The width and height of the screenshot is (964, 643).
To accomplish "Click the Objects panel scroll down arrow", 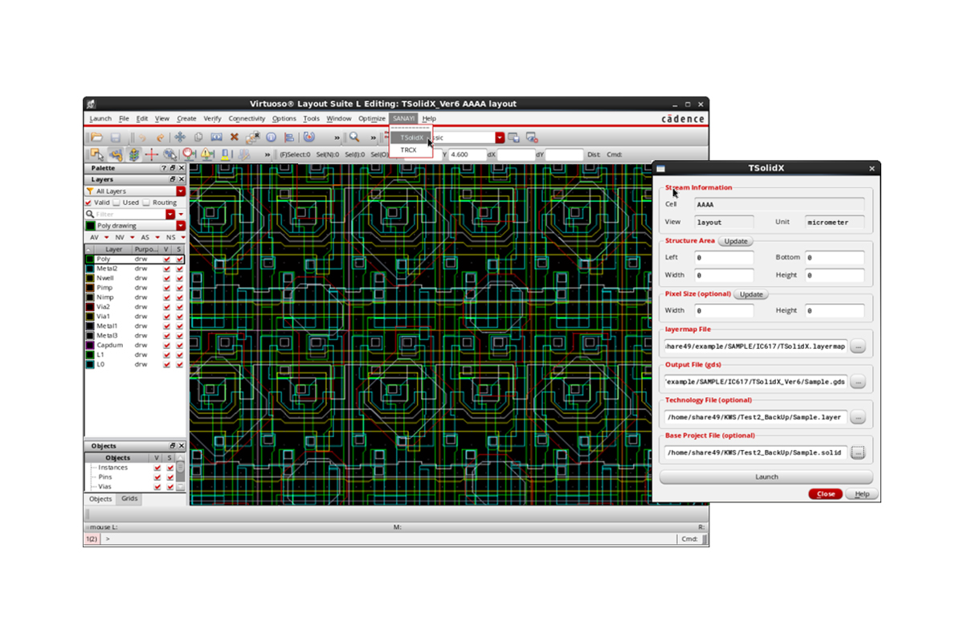I will 181,487.
